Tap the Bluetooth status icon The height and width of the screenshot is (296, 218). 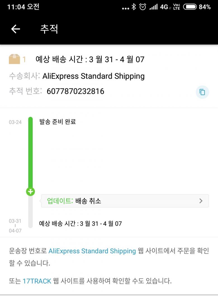pyautogui.click(x=134, y=7)
